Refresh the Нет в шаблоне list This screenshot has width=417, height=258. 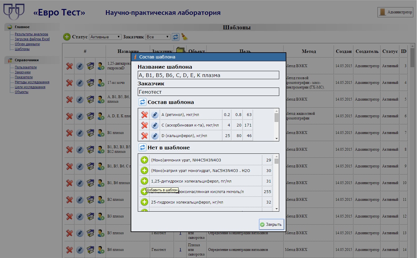click(x=142, y=147)
